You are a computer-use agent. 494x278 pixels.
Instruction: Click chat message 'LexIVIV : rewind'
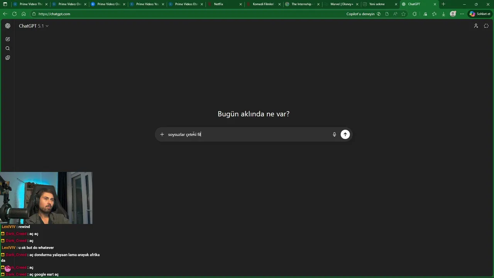[16, 227]
